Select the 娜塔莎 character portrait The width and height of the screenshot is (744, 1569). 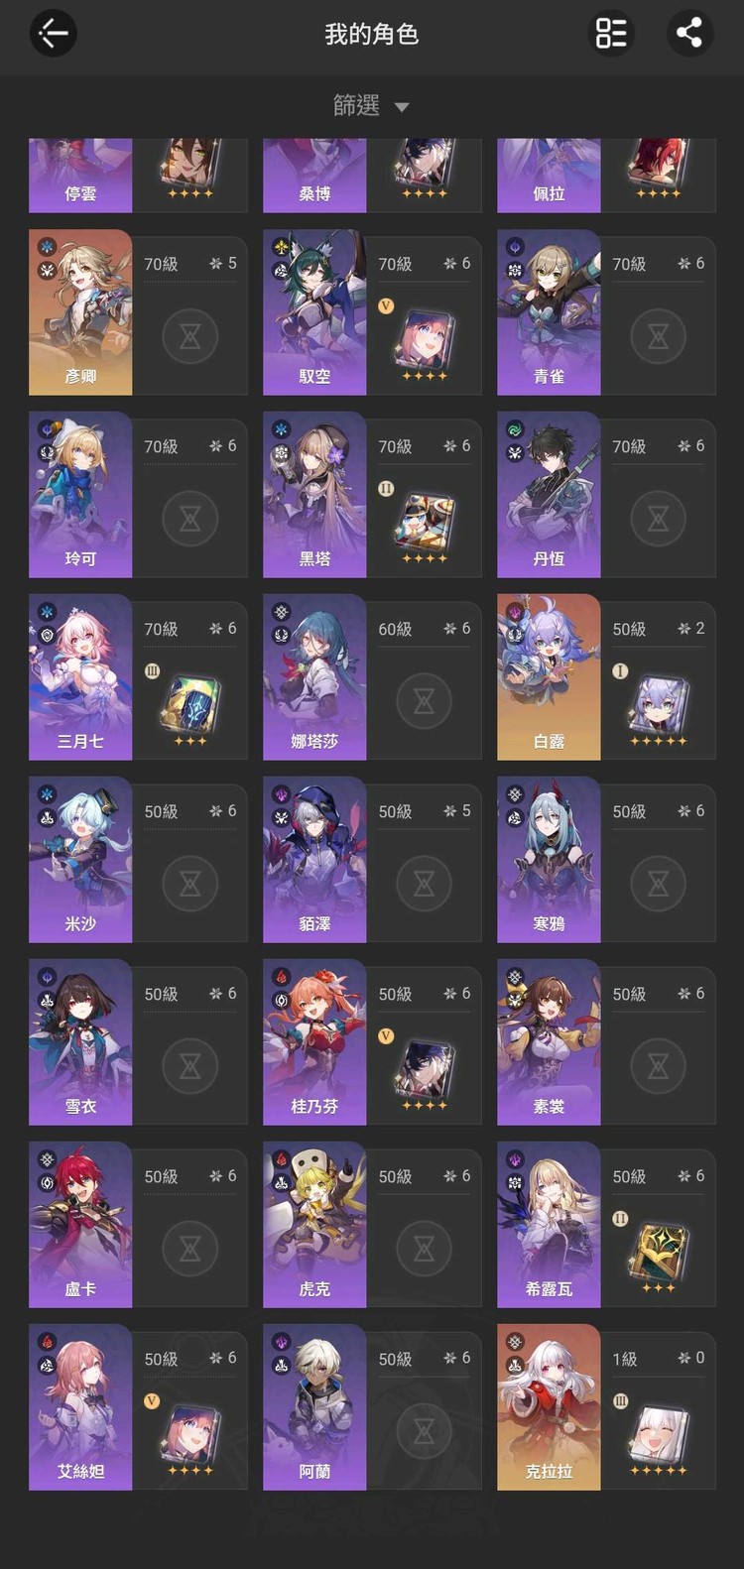[314, 677]
